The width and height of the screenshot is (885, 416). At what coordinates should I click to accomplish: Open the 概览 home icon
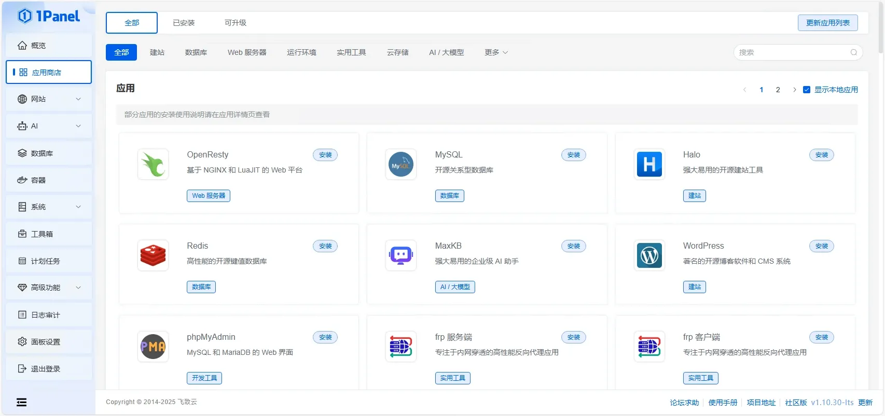coord(22,46)
